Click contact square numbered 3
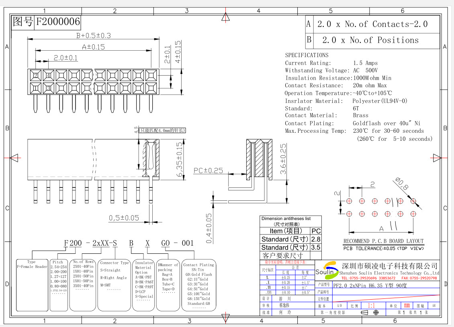This screenshot has width=454, height=327. click(48, 88)
